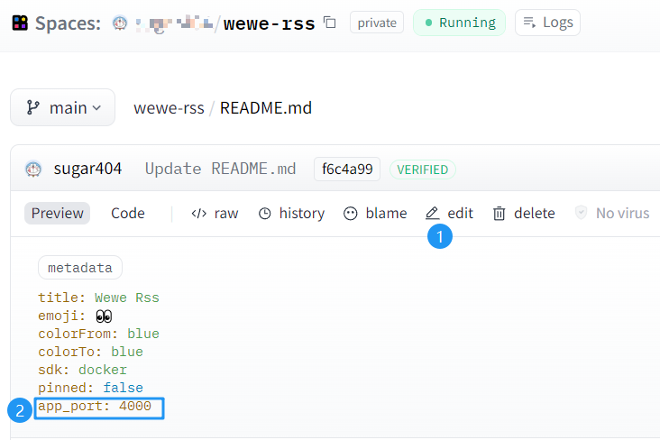Open the Logs panel
Viewport: 660px width, 440px height.
click(x=547, y=23)
